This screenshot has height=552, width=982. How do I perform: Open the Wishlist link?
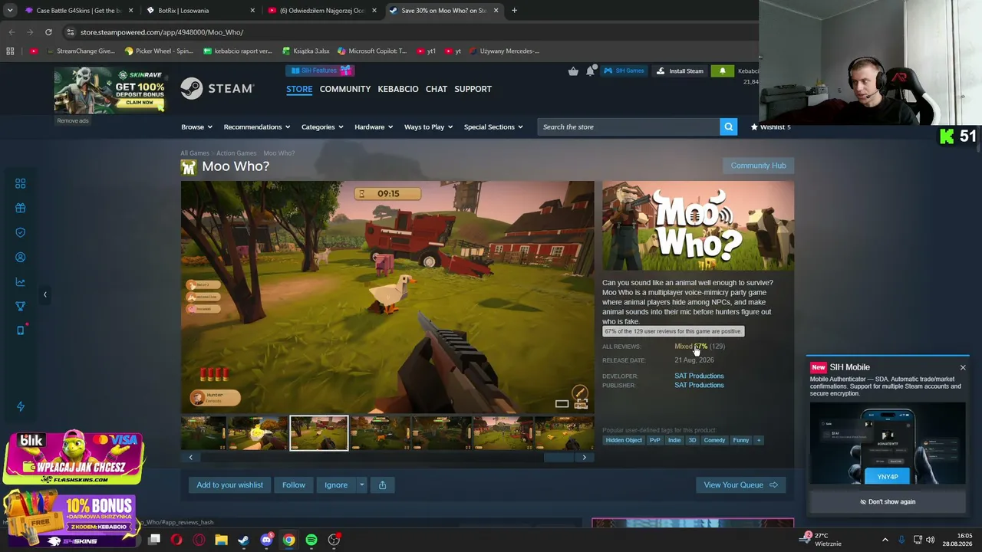tap(770, 127)
